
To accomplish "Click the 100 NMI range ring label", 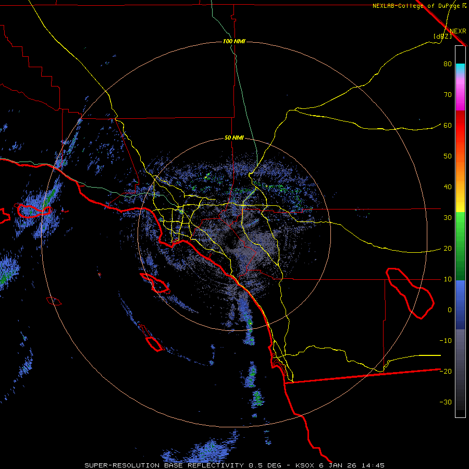I will click(x=234, y=41).
